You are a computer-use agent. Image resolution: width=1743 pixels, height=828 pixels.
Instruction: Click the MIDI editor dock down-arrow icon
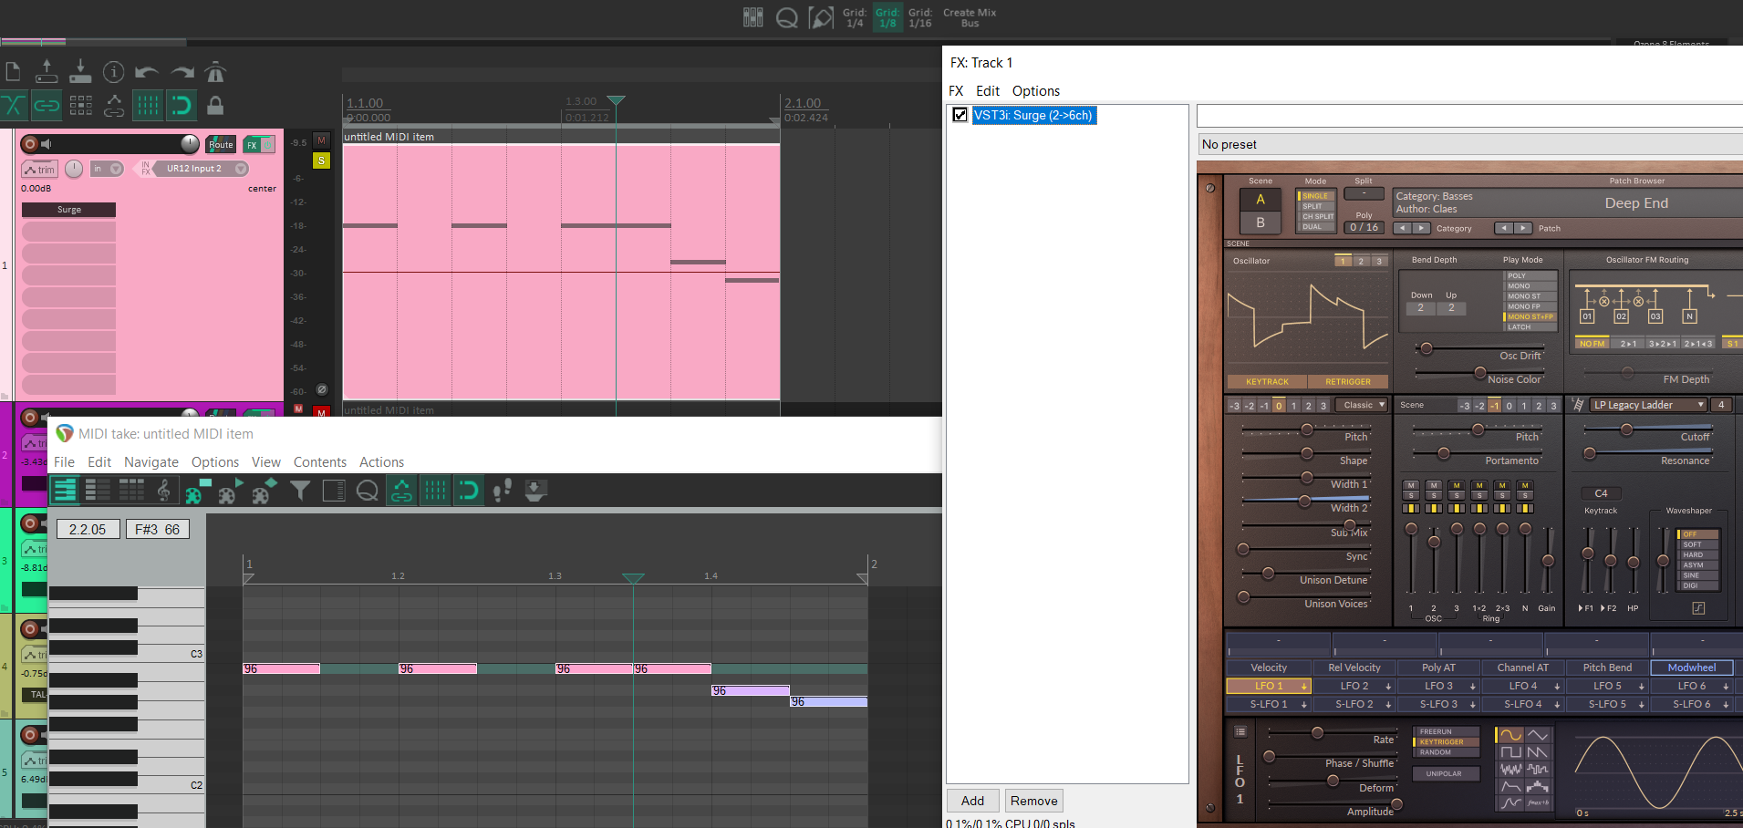point(535,491)
